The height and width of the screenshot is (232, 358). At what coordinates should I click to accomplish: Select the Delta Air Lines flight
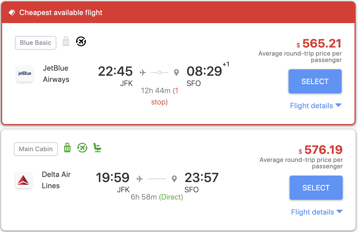[316, 188]
